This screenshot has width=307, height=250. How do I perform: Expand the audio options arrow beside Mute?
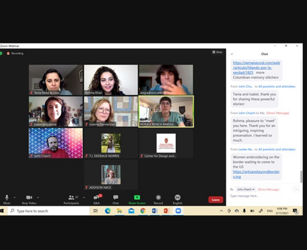point(14,197)
